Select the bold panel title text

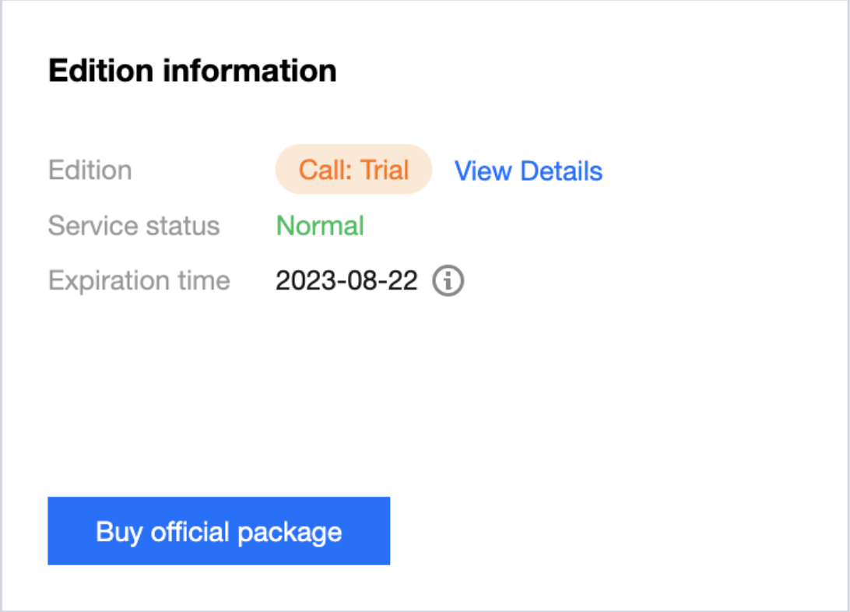(x=192, y=71)
